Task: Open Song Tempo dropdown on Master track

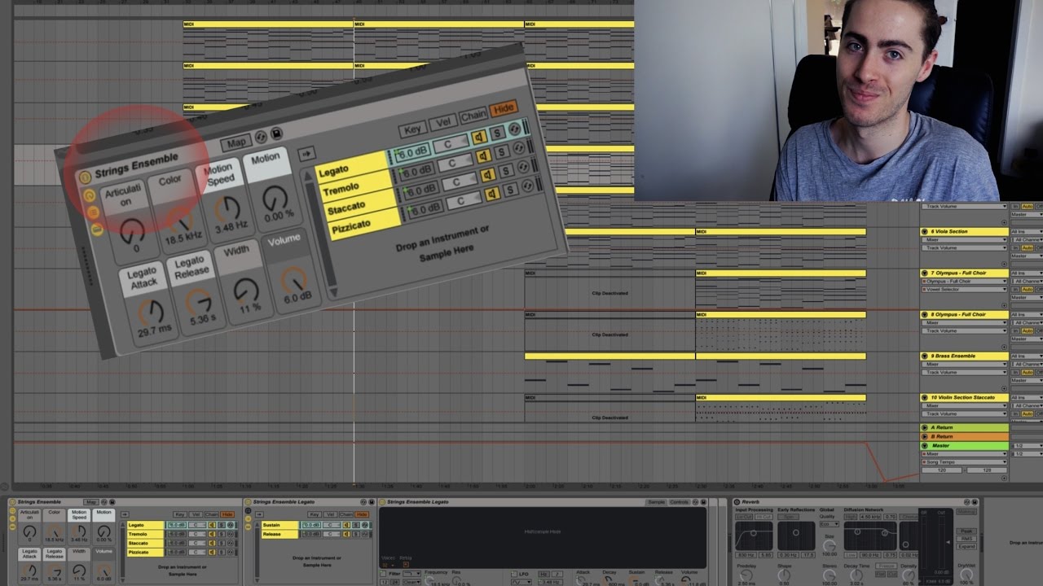Action: pyautogui.click(x=965, y=462)
